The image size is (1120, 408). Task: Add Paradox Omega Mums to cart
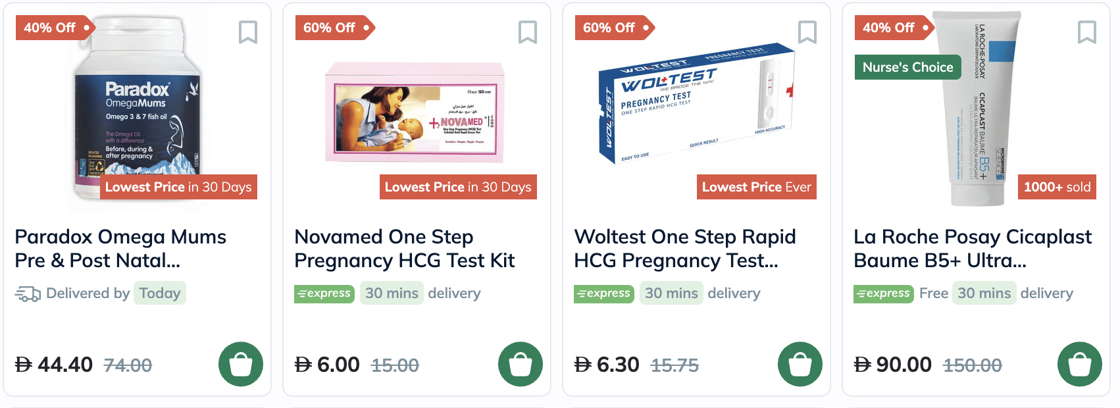(241, 364)
